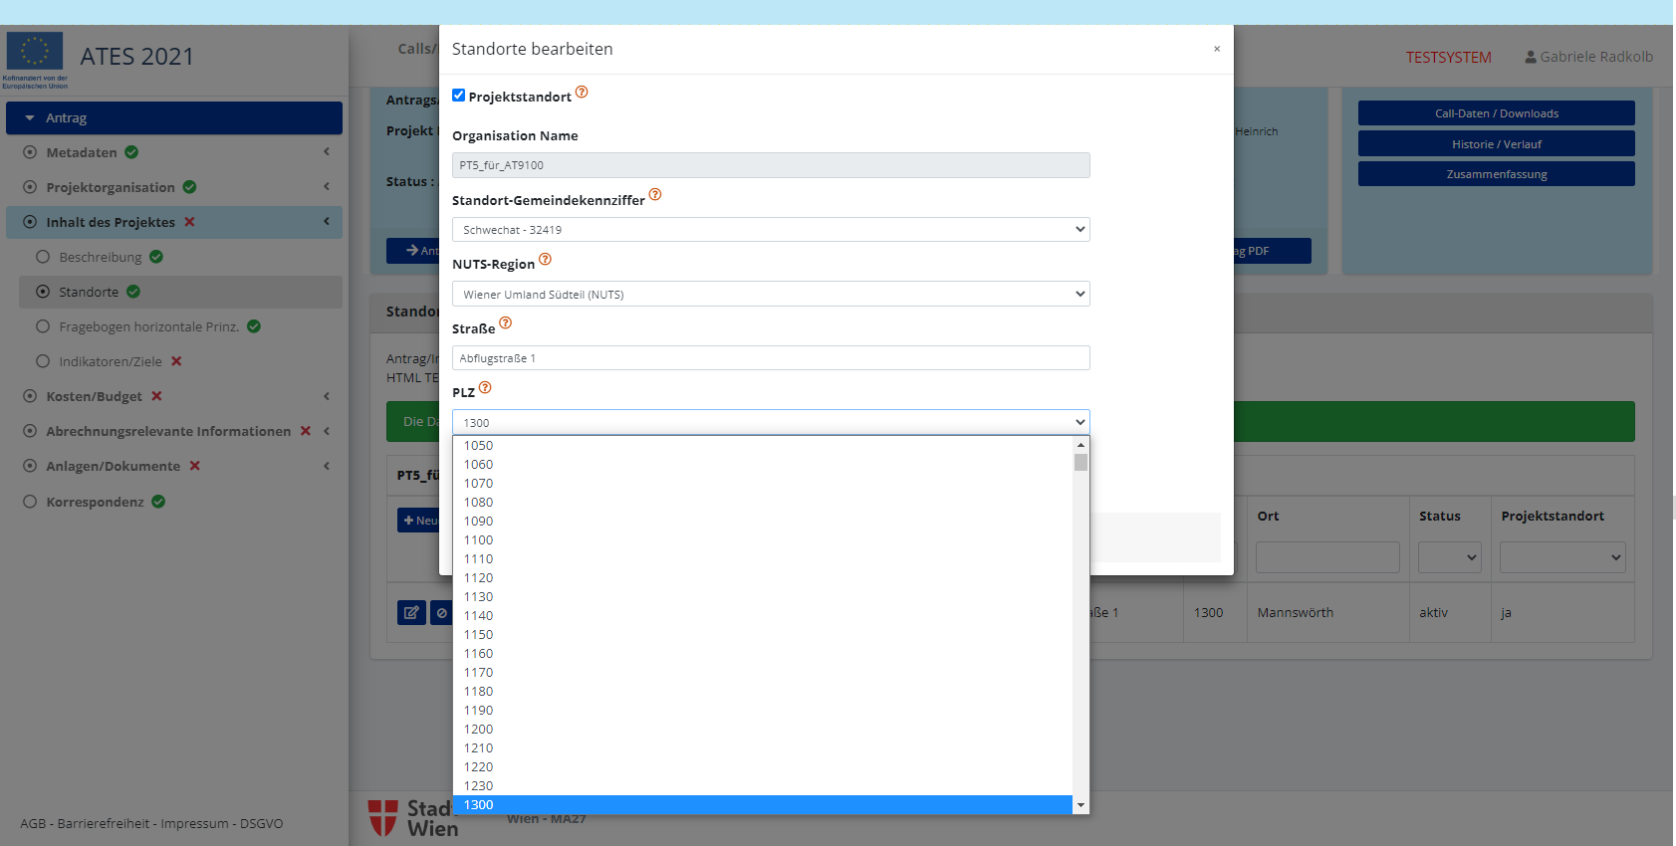Open the Historie / Verlauf button

coord(1496,144)
